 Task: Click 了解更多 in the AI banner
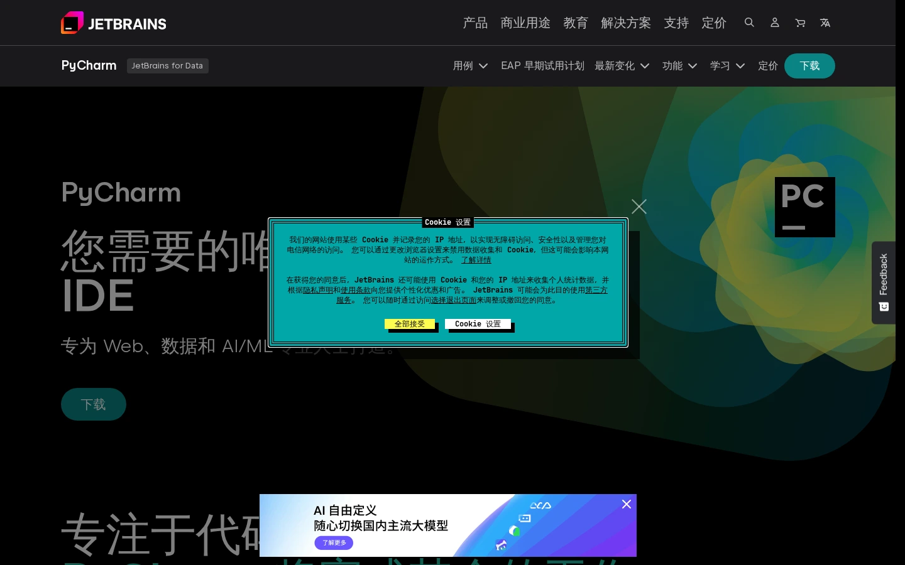point(334,543)
